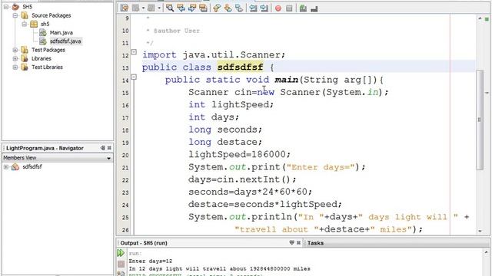Toggle Highlight Search in editor toolbar
This screenshot has width=492, height=276.
tap(203, 8)
